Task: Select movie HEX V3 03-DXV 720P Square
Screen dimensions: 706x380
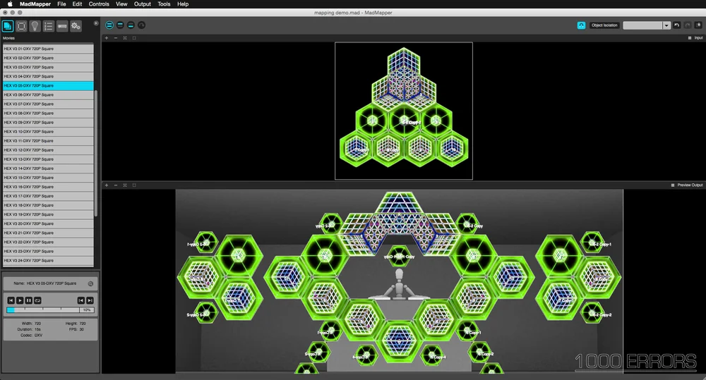Action: [x=48, y=67]
